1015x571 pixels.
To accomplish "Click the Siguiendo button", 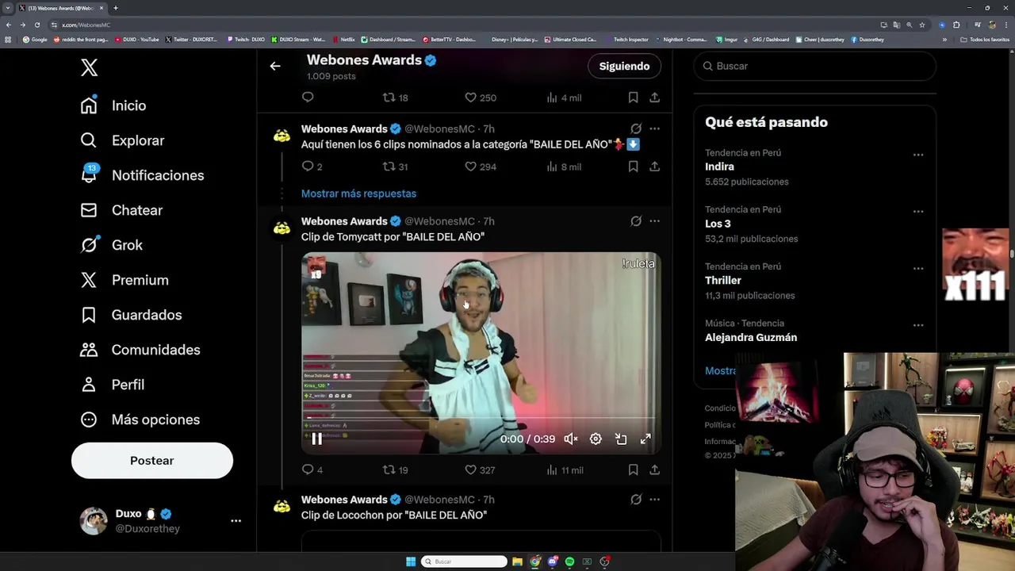I will pyautogui.click(x=624, y=66).
